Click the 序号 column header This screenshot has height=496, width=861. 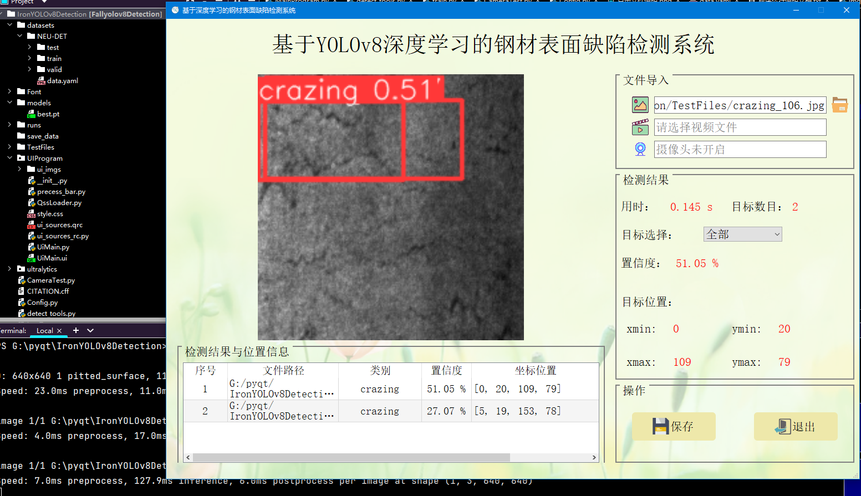(205, 370)
